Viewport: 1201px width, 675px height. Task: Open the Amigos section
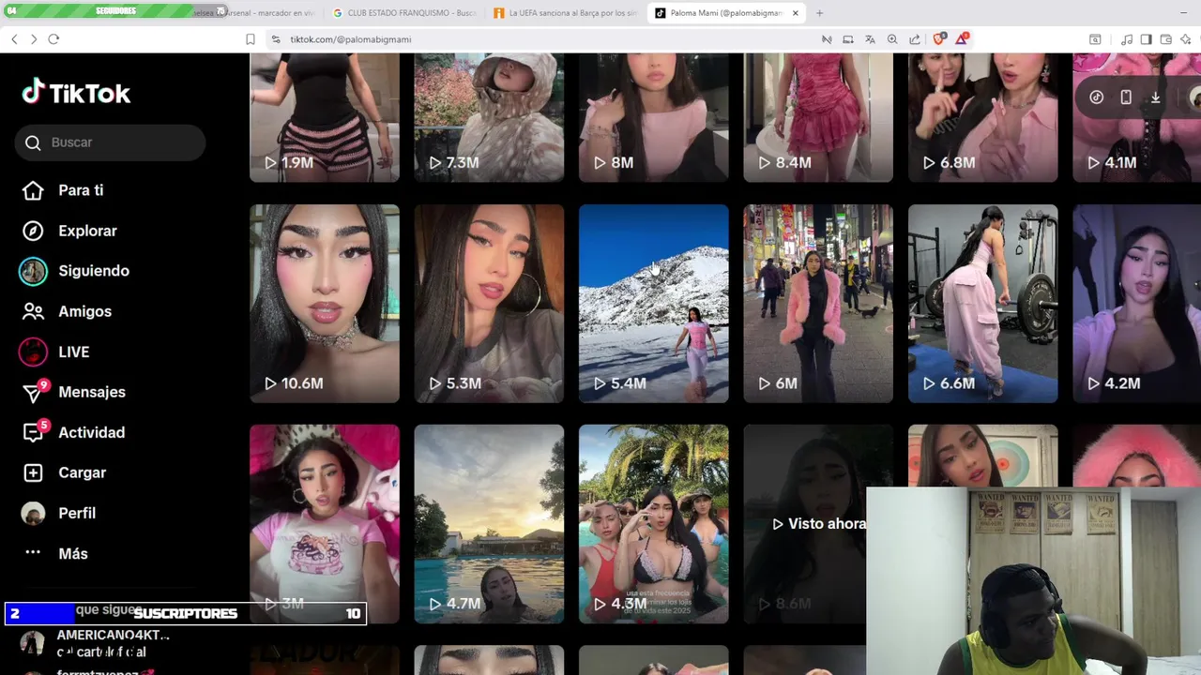pos(67,311)
